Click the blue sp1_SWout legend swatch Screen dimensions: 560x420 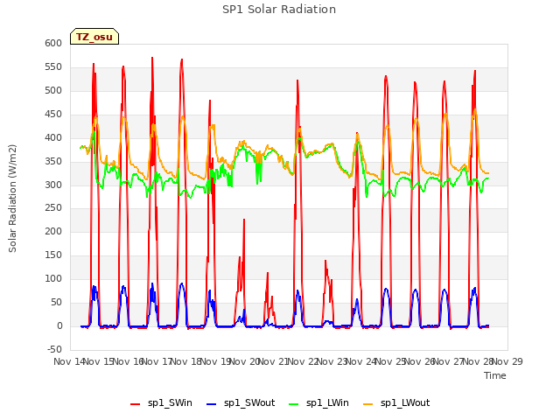(212, 404)
